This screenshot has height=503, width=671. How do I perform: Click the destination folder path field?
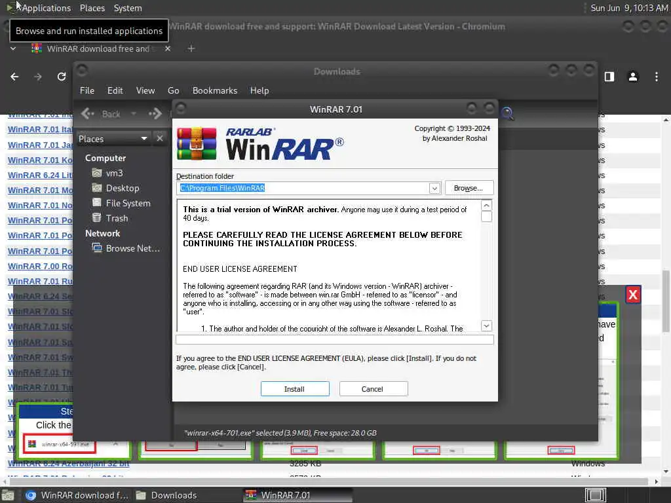click(303, 188)
